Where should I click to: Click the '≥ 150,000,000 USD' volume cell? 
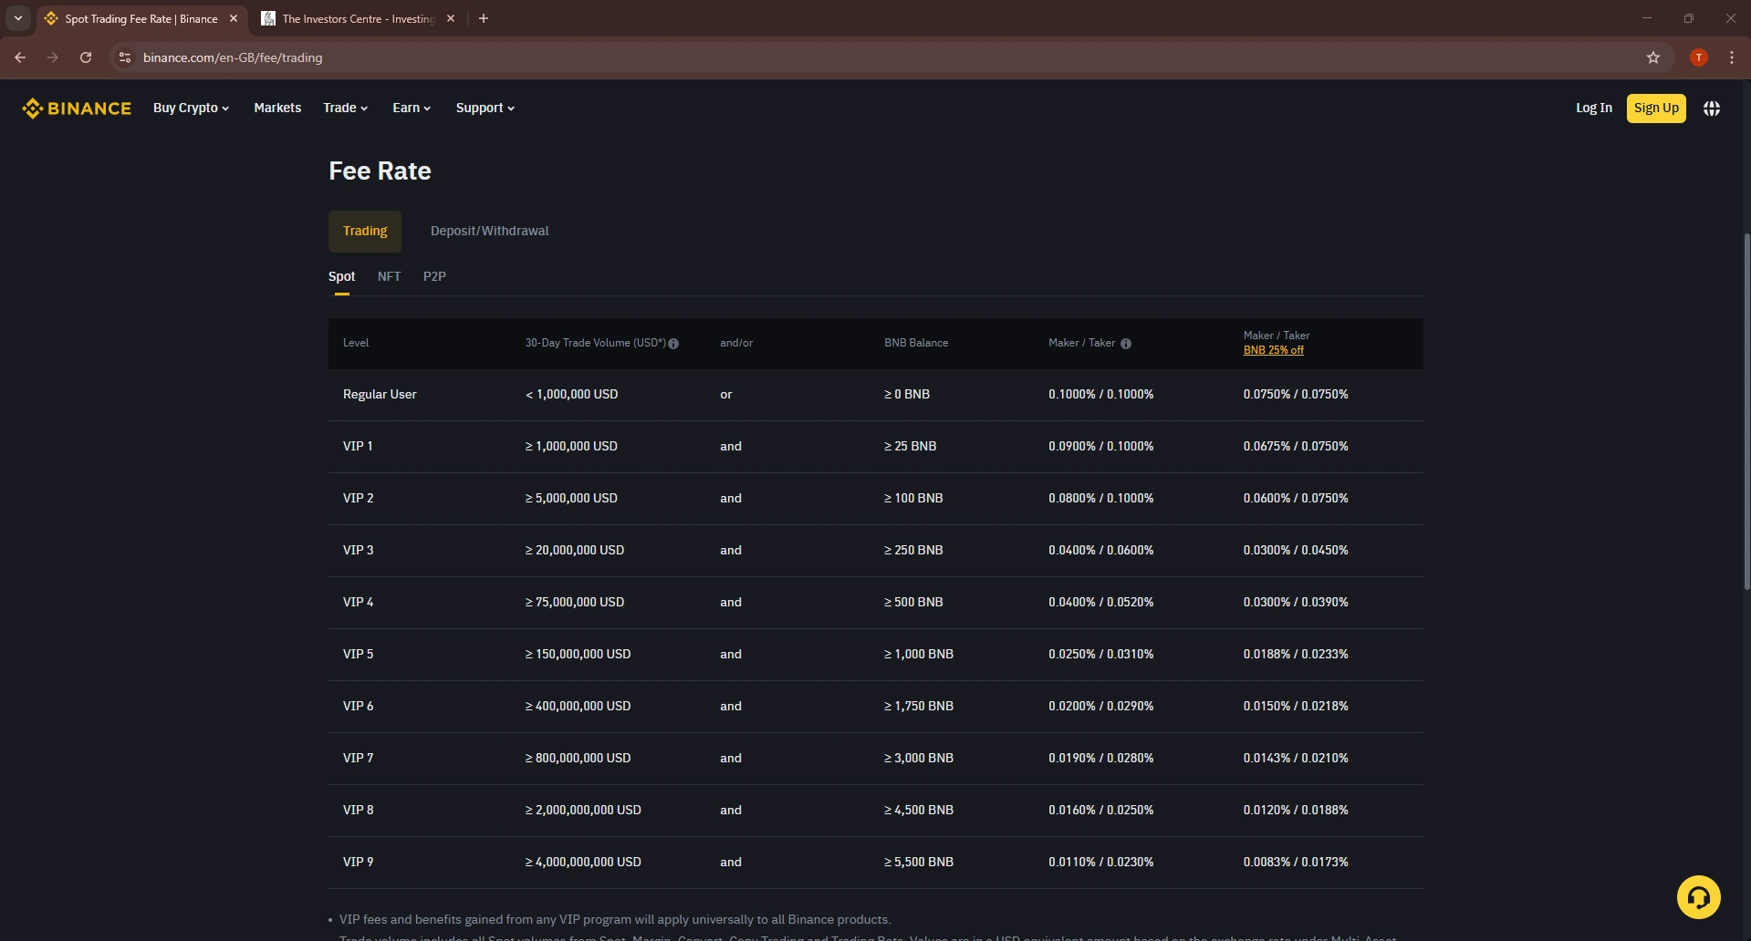pyautogui.click(x=578, y=655)
